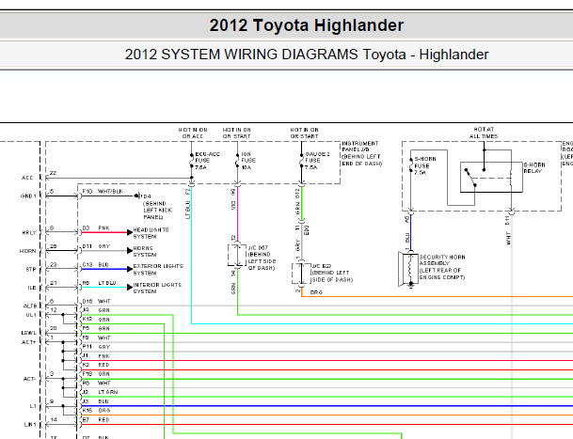The height and width of the screenshot is (439, 573).
Task: Select the F18 GRN wire label
Action: click(96, 374)
